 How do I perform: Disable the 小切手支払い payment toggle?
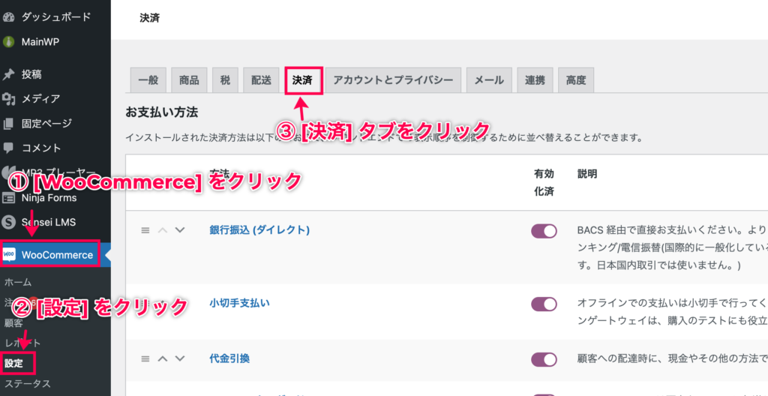tap(544, 304)
